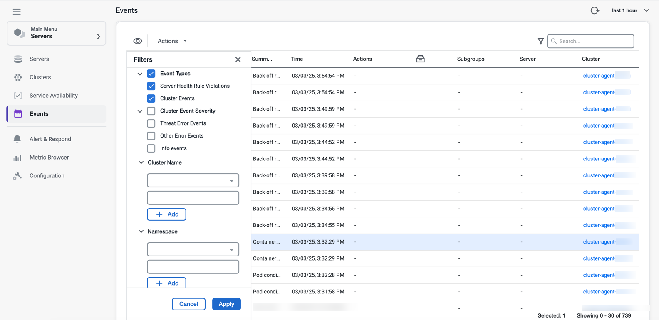Collapse the Cluster Name section chevron
659x320 pixels.
tap(141, 162)
